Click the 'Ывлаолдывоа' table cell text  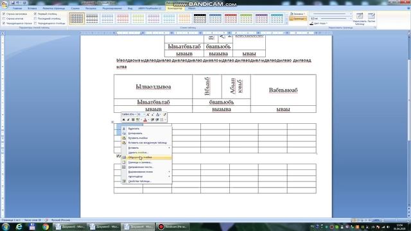pyautogui.click(x=153, y=87)
